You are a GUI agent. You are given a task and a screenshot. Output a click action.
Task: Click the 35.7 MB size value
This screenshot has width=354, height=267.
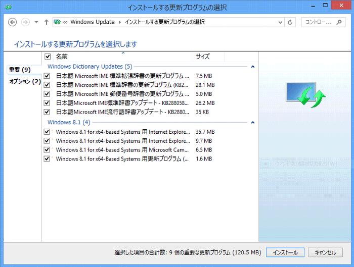205,132
